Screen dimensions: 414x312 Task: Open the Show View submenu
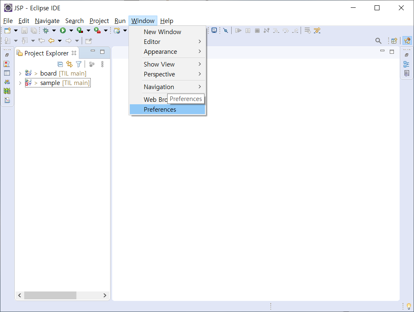coord(168,64)
